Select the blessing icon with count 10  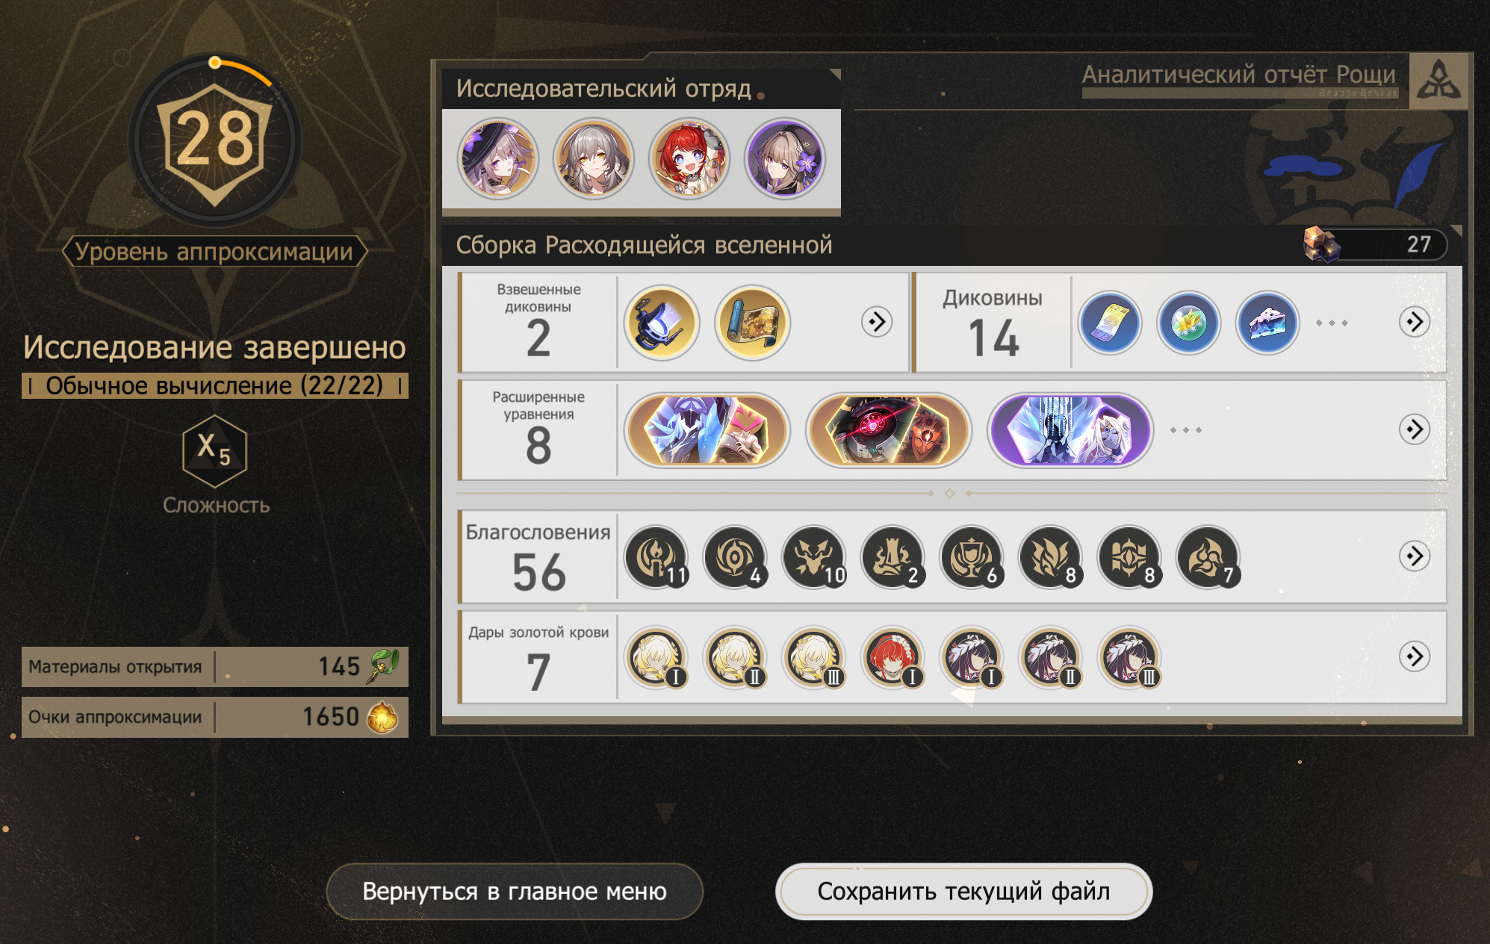[x=814, y=557]
